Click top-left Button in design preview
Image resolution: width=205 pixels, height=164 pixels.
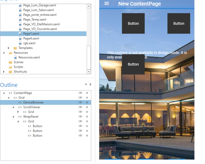click(133, 23)
